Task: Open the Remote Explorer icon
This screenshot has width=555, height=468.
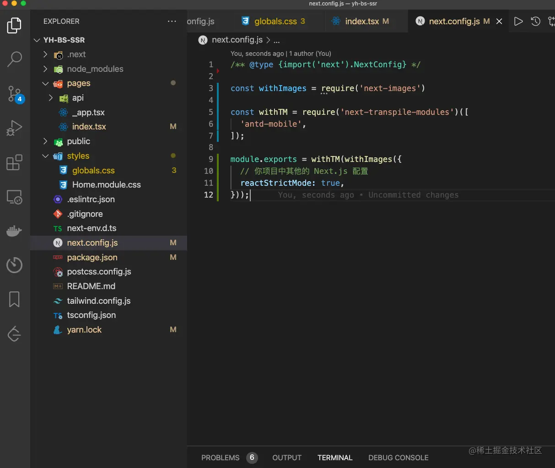Action: [x=14, y=197]
